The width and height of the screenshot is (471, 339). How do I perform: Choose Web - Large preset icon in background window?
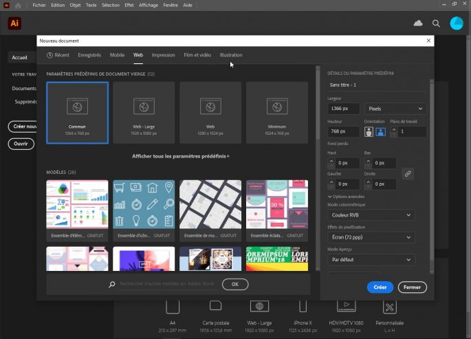point(259,306)
